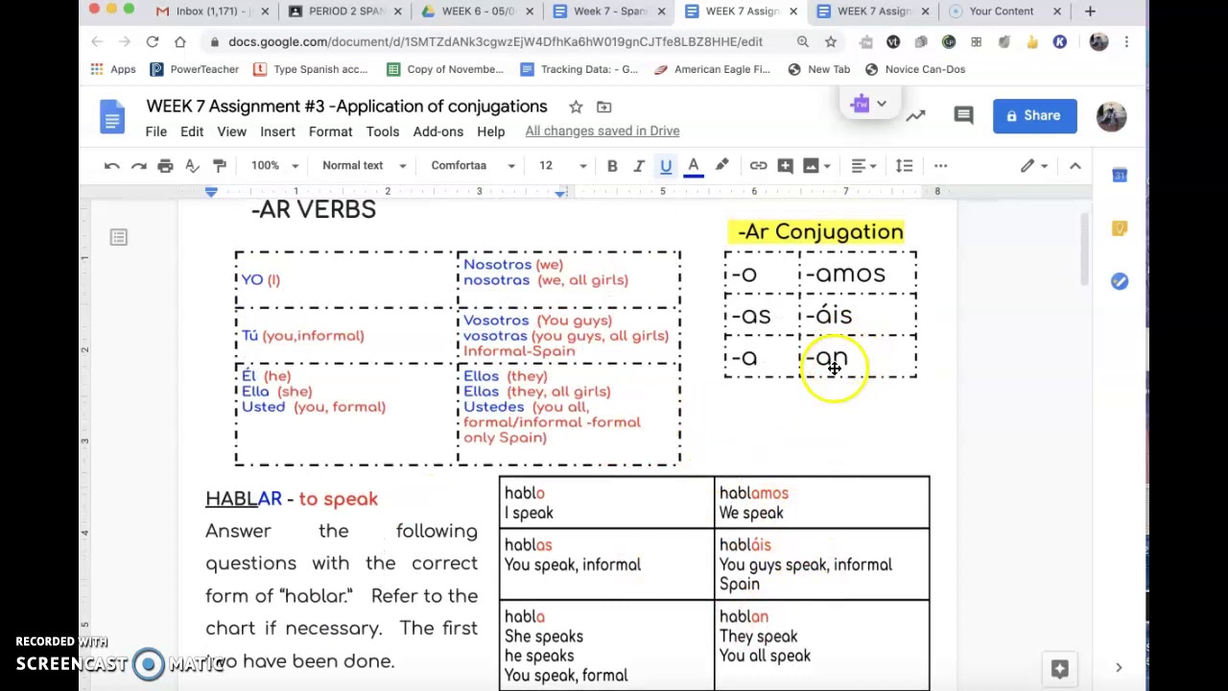Image resolution: width=1228 pixels, height=691 pixels.
Task: Star the document
Action: pos(576,107)
